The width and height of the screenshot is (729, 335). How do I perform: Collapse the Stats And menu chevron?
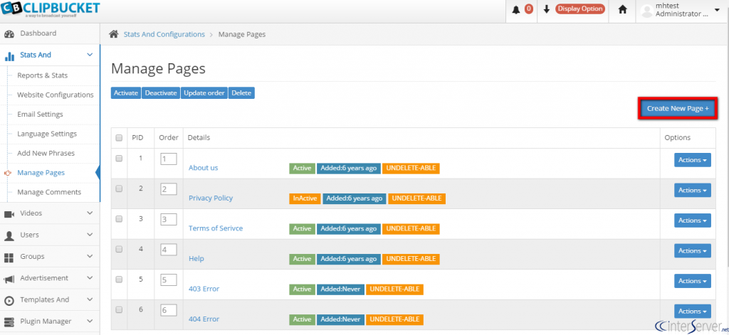click(90, 55)
